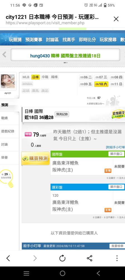Open city1221 profile avatar
Image resolution: width=125 pixels, height=280 pixels.
tap(8, 81)
